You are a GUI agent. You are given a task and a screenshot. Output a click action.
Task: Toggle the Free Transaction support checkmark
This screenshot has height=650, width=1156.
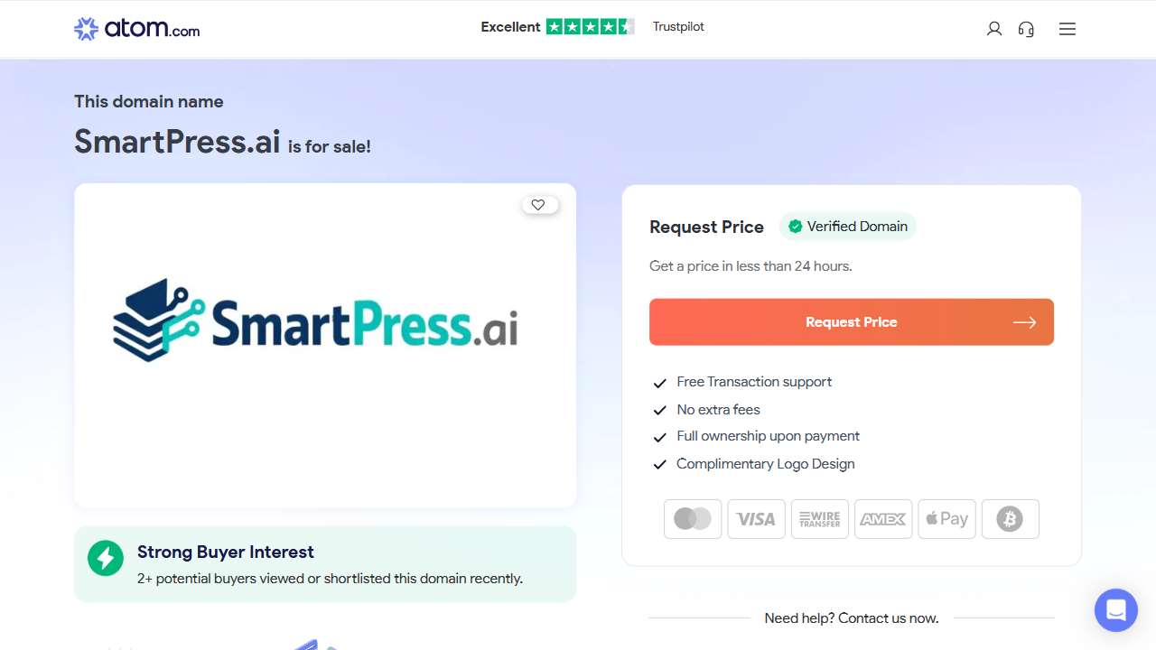coord(660,383)
